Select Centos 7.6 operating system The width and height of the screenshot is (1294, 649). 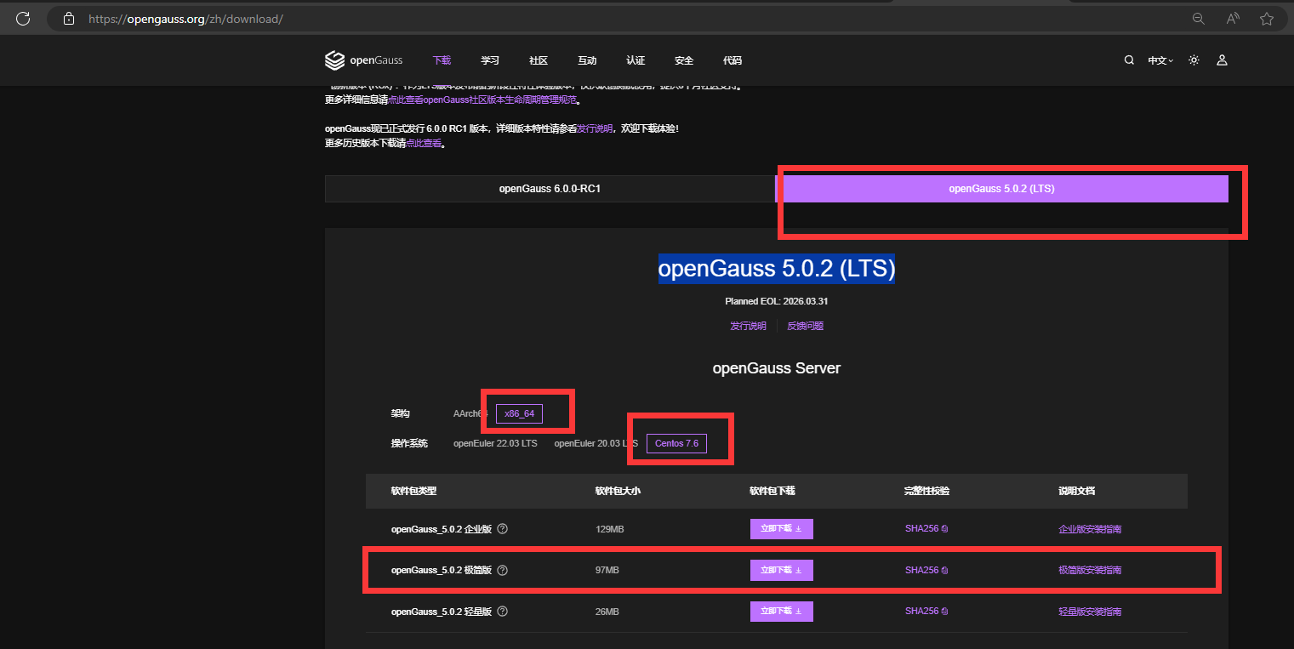pyautogui.click(x=676, y=443)
